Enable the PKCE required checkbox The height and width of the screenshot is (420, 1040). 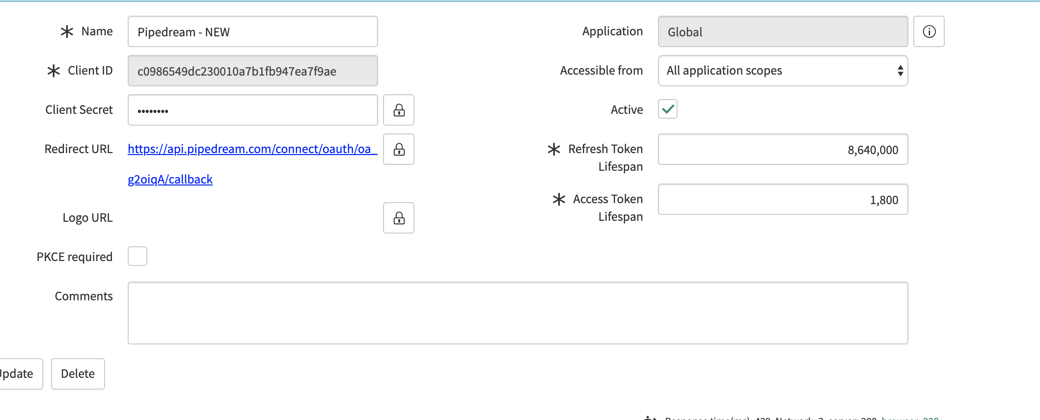(x=137, y=256)
